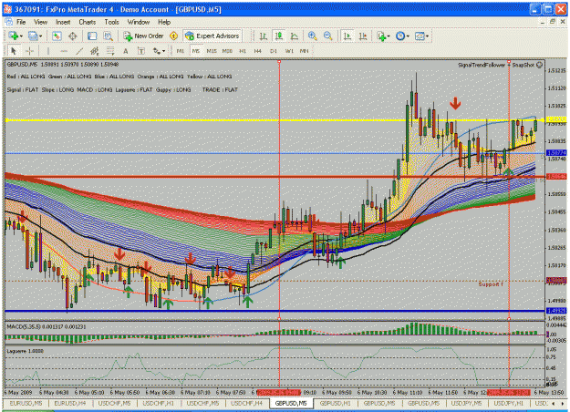Select the horizontal line drawing tool
This screenshot has height=412, width=570.
[64, 51]
